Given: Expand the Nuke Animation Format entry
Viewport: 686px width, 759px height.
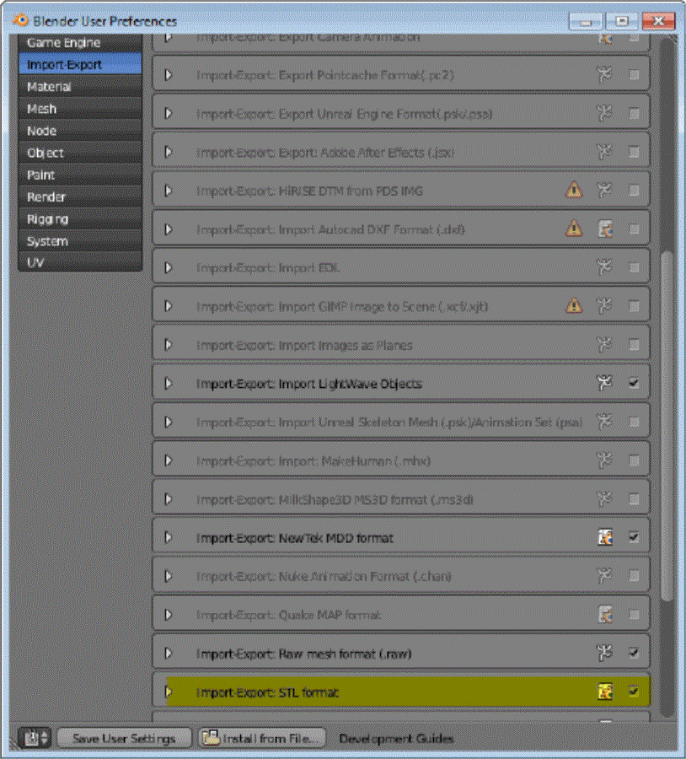Looking at the screenshot, I should 168,576.
